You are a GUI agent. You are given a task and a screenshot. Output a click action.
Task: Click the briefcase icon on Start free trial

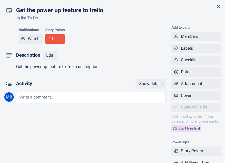click(175, 128)
